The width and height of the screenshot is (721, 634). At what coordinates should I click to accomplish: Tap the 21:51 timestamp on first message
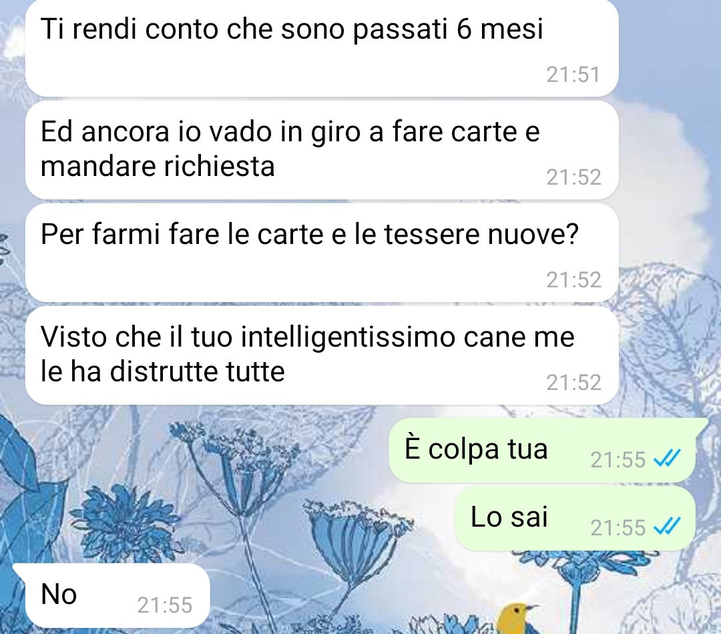tap(573, 75)
